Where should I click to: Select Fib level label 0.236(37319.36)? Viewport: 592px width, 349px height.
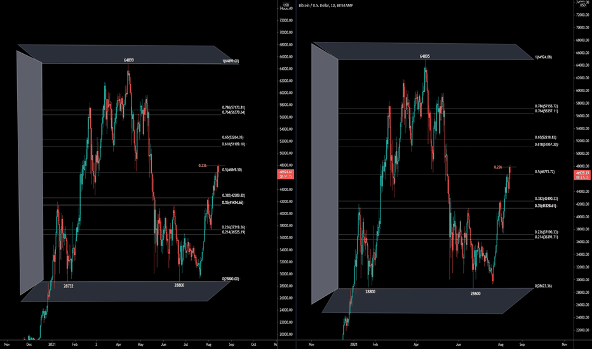(x=234, y=227)
